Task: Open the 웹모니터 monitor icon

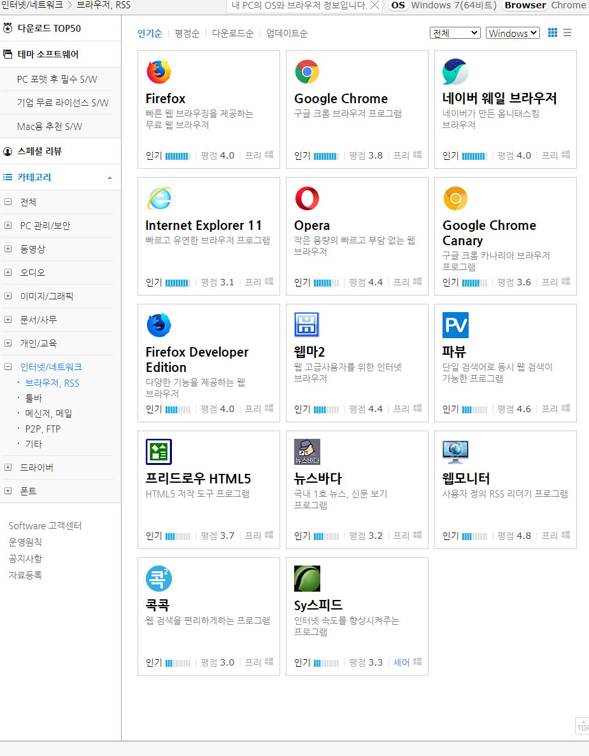Action: pos(455,452)
